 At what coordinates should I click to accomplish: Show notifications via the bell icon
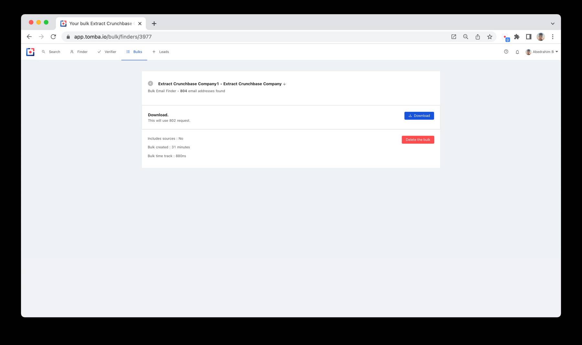point(517,52)
